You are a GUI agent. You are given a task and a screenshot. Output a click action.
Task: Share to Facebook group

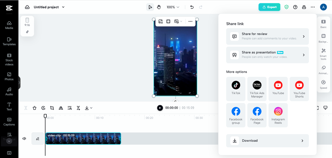tap(236, 115)
